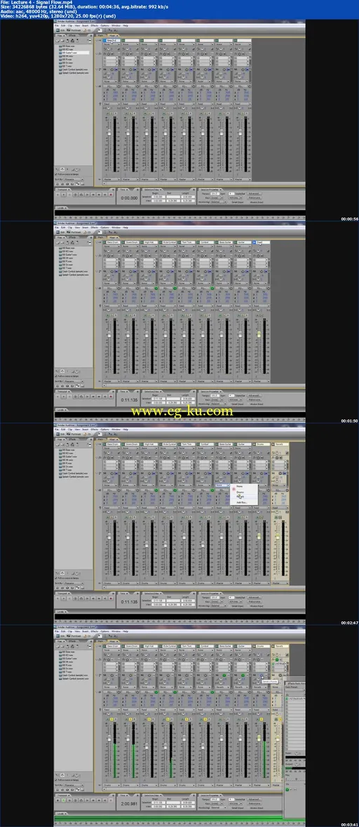This screenshot has width=359, height=827.
Task: Click the Advanced... button in the 00:02:47 frame
Action: 255,597
